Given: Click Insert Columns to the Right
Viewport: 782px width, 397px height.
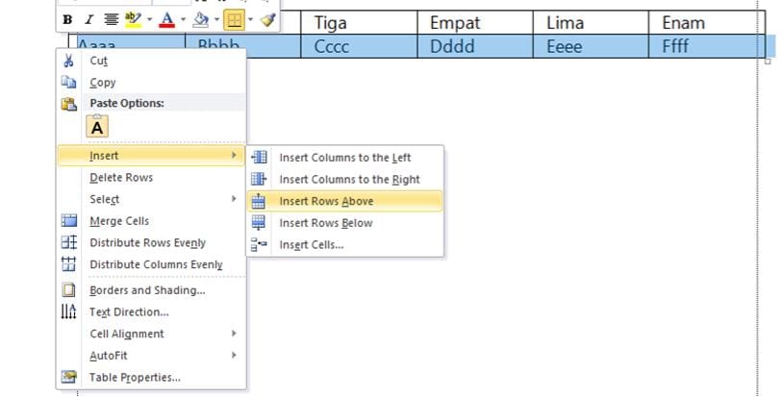Looking at the screenshot, I should pyautogui.click(x=349, y=180).
